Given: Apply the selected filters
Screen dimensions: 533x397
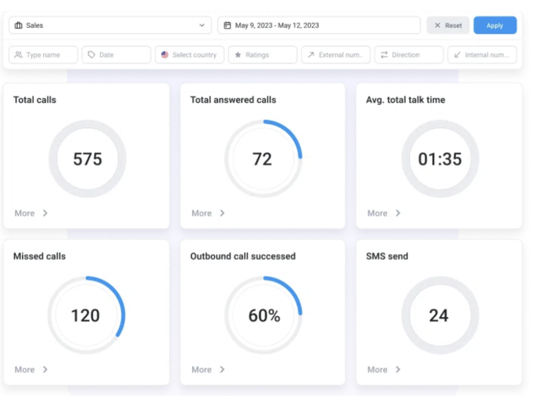Looking at the screenshot, I should (495, 25).
